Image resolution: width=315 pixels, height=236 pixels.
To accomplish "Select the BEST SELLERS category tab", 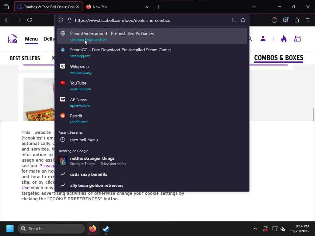I will click(25, 58).
